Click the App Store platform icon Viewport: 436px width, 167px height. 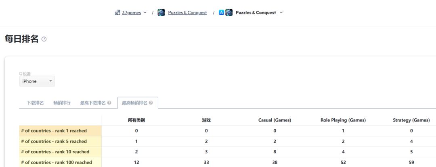tap(221, 12)
